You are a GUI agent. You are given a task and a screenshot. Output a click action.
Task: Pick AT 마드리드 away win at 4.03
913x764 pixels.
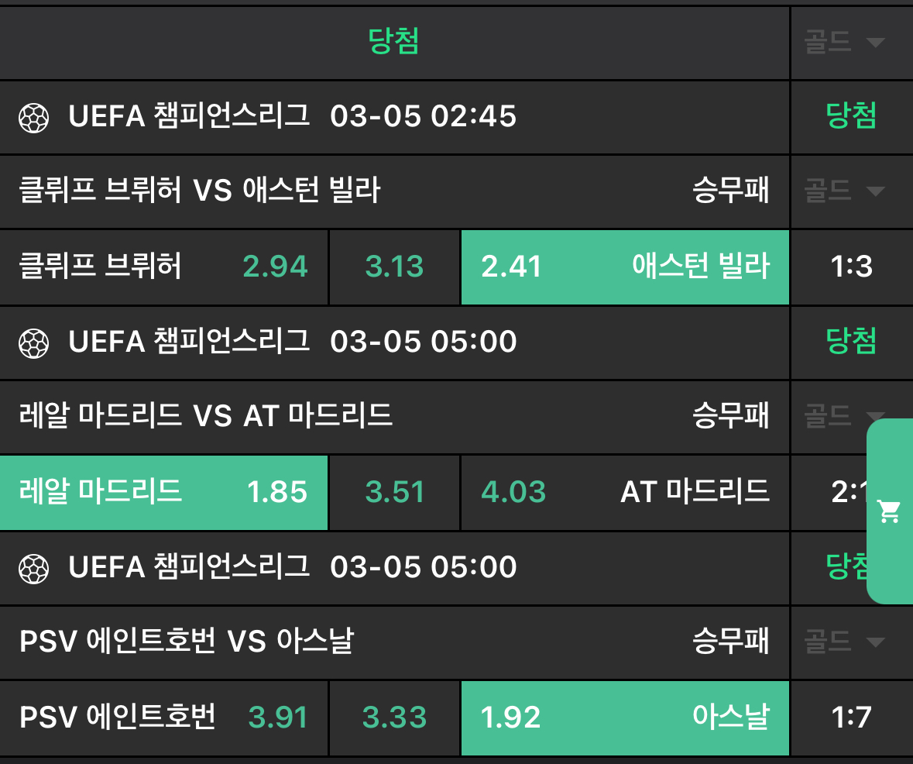(x=625, y=493)
